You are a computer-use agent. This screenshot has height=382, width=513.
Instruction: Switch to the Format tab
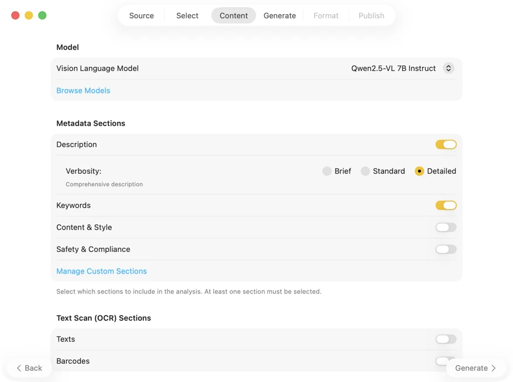point(326,16)
